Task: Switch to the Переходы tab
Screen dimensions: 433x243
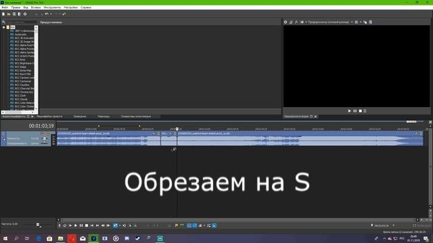Action: tap(104, 117)
